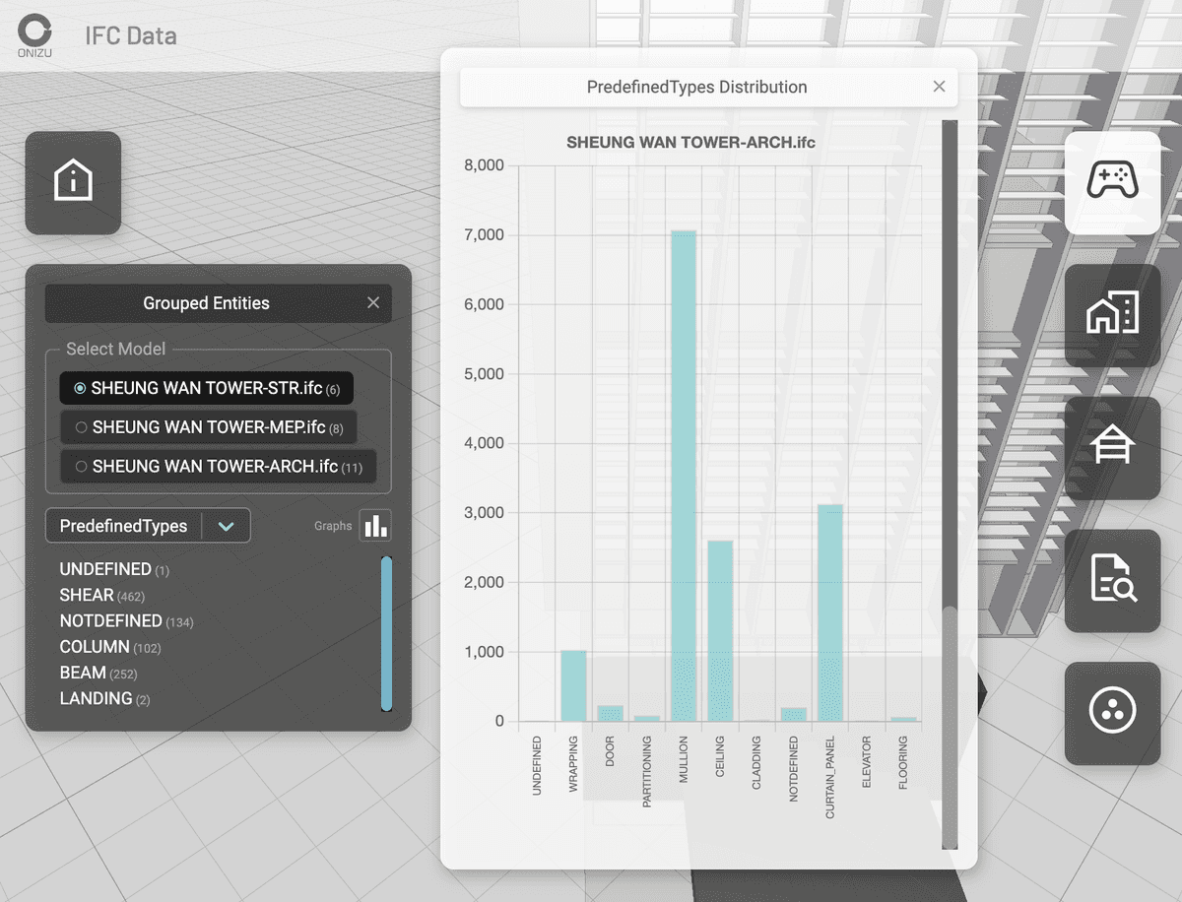Open the gamepad controls panel
Screen dimensions: 1182x902
click(x=1112, y=183)
